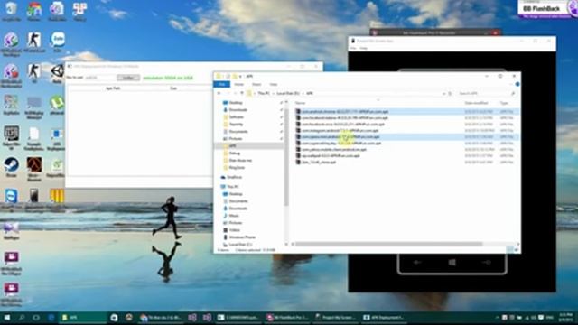Image resolution: width=578 pixels, height=325 pixels.
Task: Tap phone Windows button in Project My Screen
Action: coord(452,263)
